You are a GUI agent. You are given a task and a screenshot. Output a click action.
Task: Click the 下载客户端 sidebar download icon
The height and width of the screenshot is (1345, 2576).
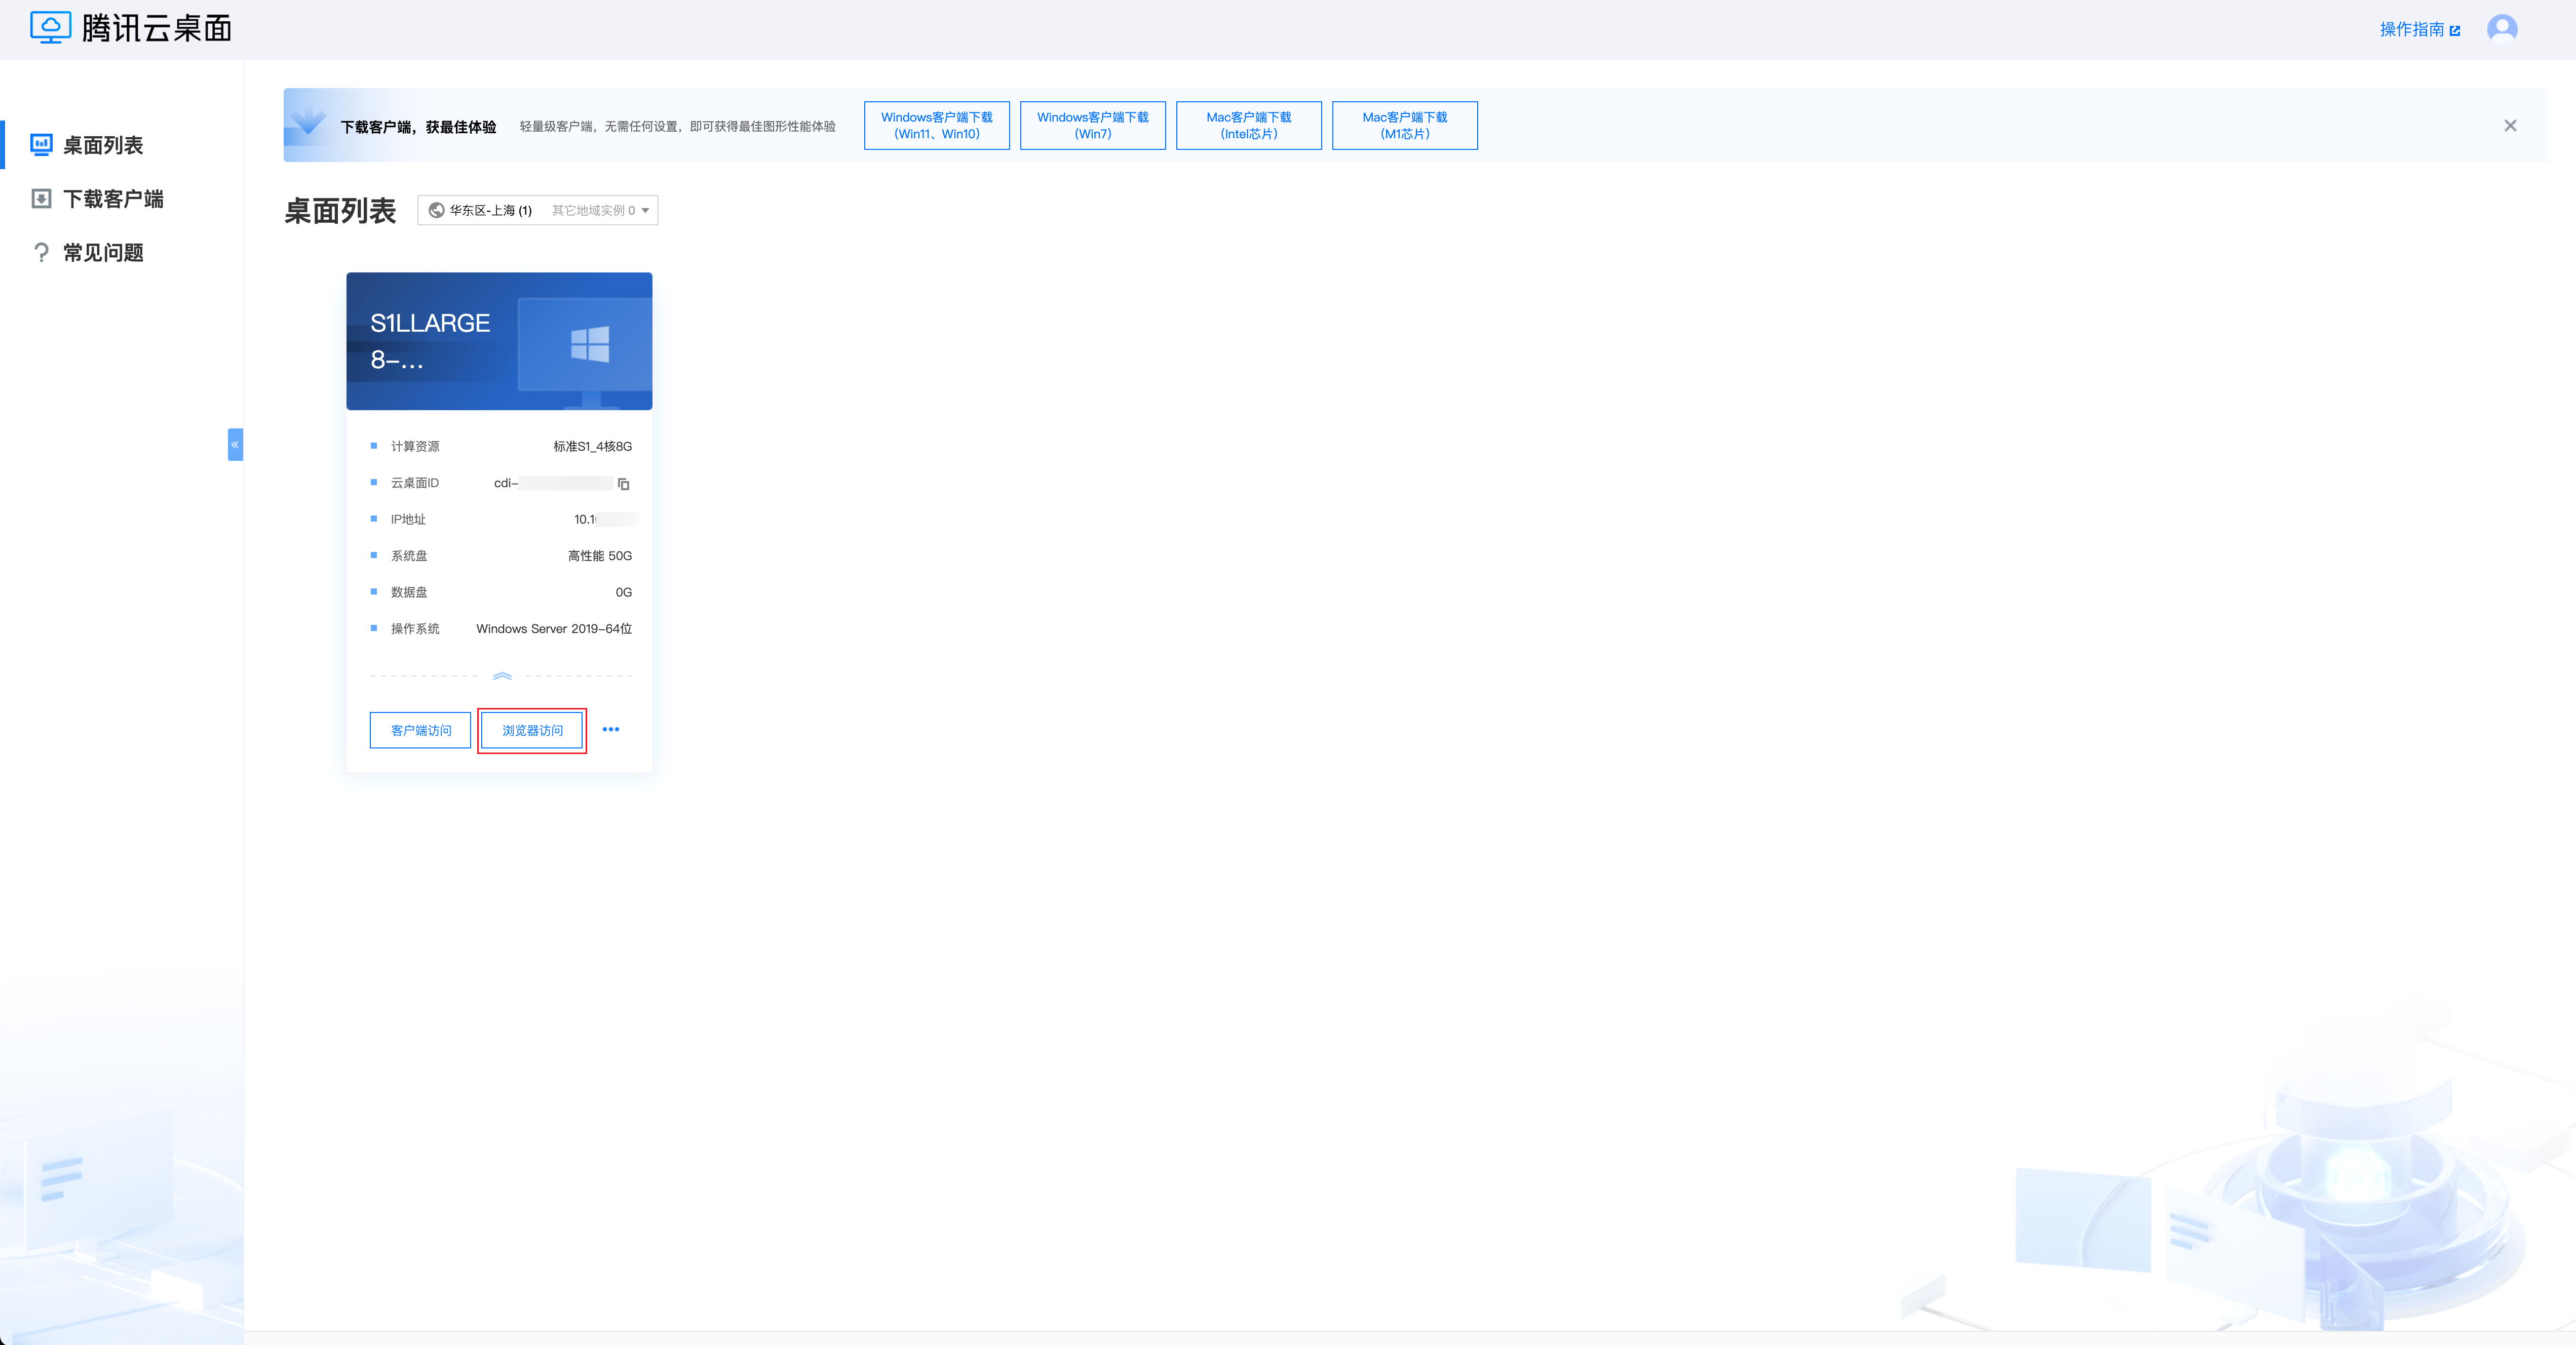click(41, 199)
